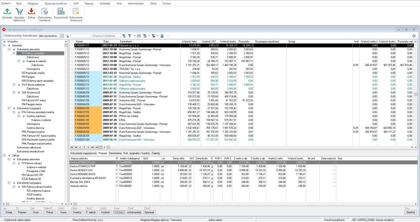Tick checkbox for row F/000046/09

tap(72, 93)
